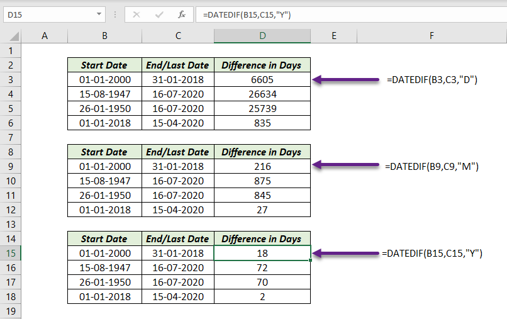Screen dimensions: 507x319
Task: Select cell D3 with value 6605
Action: pos(262,79)
